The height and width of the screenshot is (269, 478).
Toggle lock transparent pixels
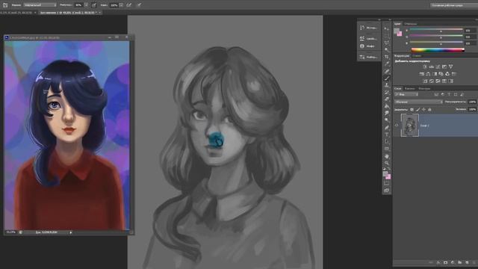point(412,110)
